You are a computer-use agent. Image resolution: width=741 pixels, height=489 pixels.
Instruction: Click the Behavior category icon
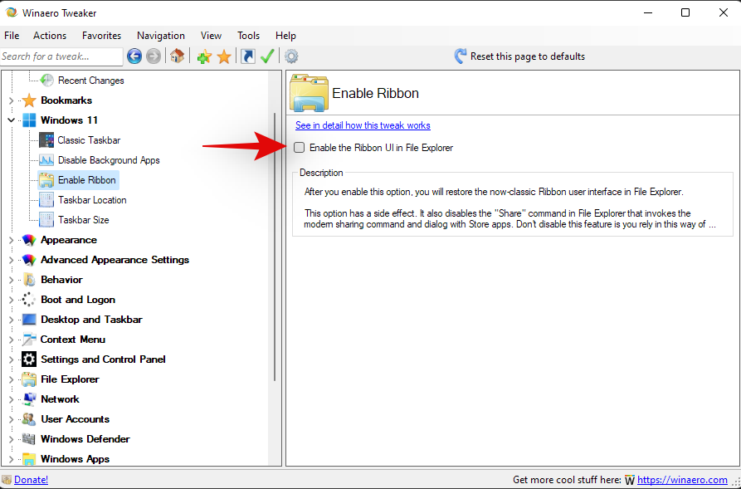[29, 280]
